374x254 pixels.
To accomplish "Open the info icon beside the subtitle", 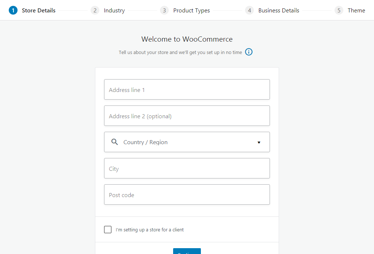I will pos(249,52).
